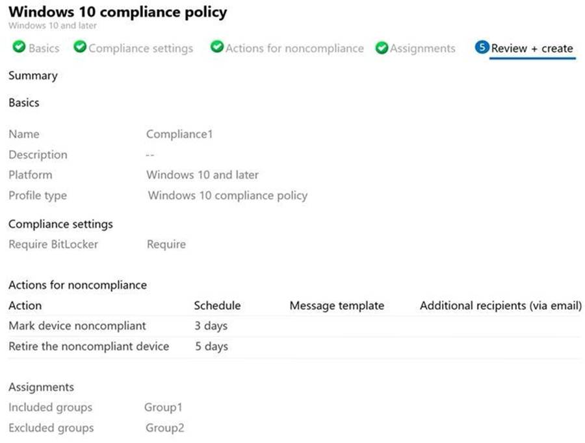Select the policy name value Compliance1
This screenshot has width=585, height=443.
pyautogui.click(x=179, y=134)
